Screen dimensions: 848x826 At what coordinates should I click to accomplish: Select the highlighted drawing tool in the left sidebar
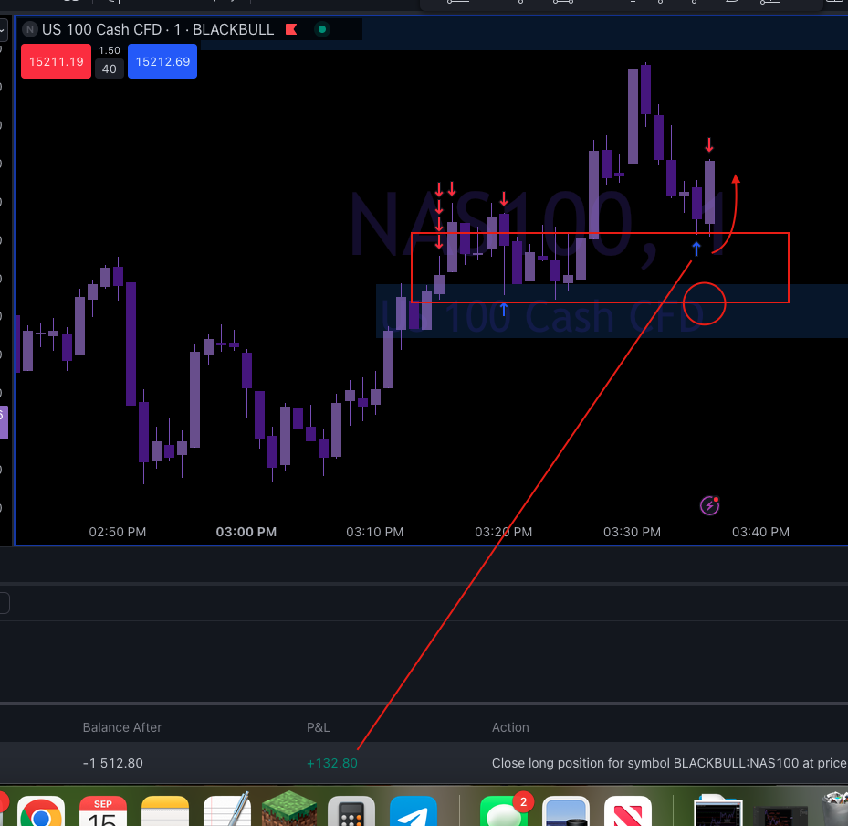tap(4, 422)
